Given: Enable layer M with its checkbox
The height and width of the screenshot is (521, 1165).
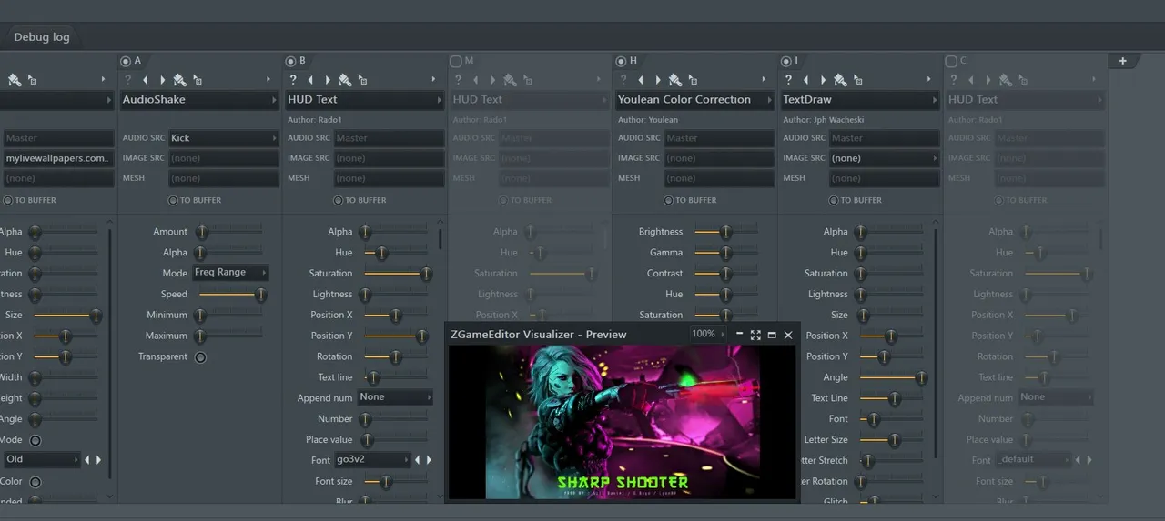Looking at the screenshot, I should [456, 61].
